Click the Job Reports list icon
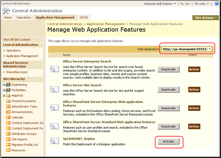This screenshot has height=158, width=221. 8,139
